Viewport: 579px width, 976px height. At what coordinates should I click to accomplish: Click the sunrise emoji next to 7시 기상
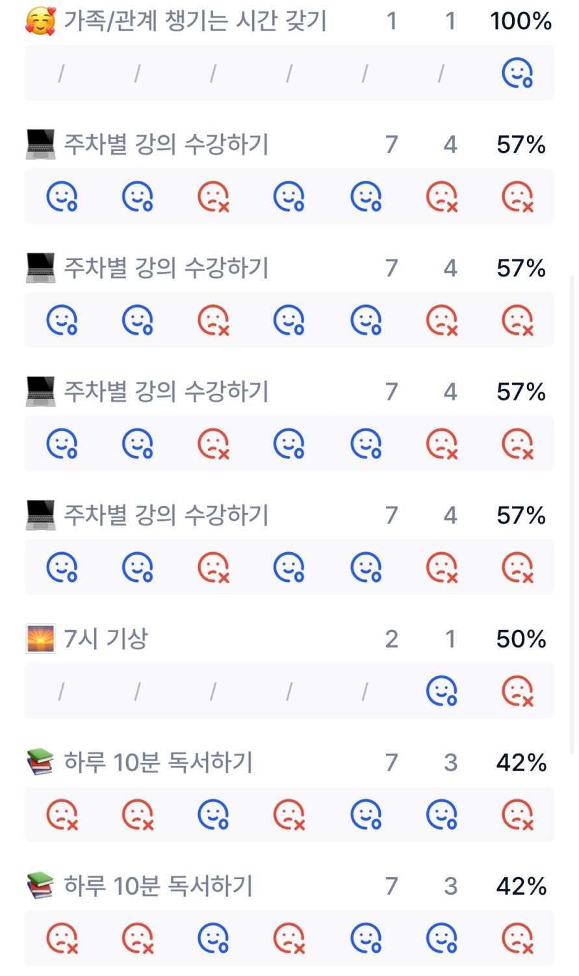(40, 639)
